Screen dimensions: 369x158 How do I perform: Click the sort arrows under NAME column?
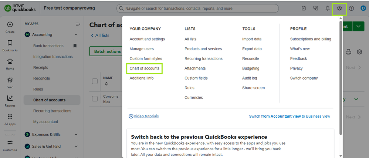tap(106, 84)
